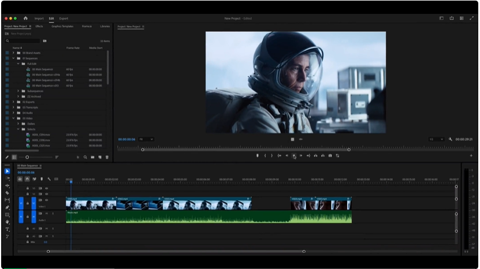Sort by Name column header
Screen dimensions: 480x269
pyautogui.click(x=17, y=48)
